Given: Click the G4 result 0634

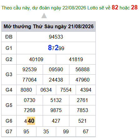Looking at the screenshot, I should 46,90.
